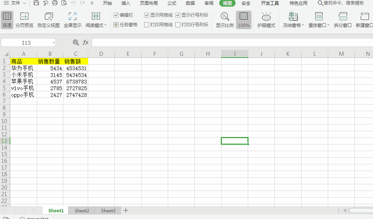Select 普通 normal view
The height and width of the screenshot is (219, 373).
(7, 20)
